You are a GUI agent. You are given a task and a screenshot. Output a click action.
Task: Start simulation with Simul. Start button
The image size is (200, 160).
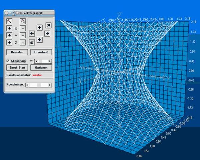click(x=17, y=68)
